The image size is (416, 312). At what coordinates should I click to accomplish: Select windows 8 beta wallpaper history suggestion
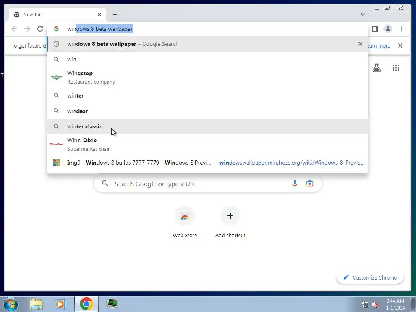click(208, 44)
